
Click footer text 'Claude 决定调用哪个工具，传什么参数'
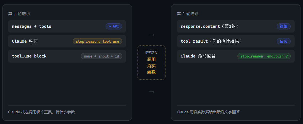click(x=41, y=112)
